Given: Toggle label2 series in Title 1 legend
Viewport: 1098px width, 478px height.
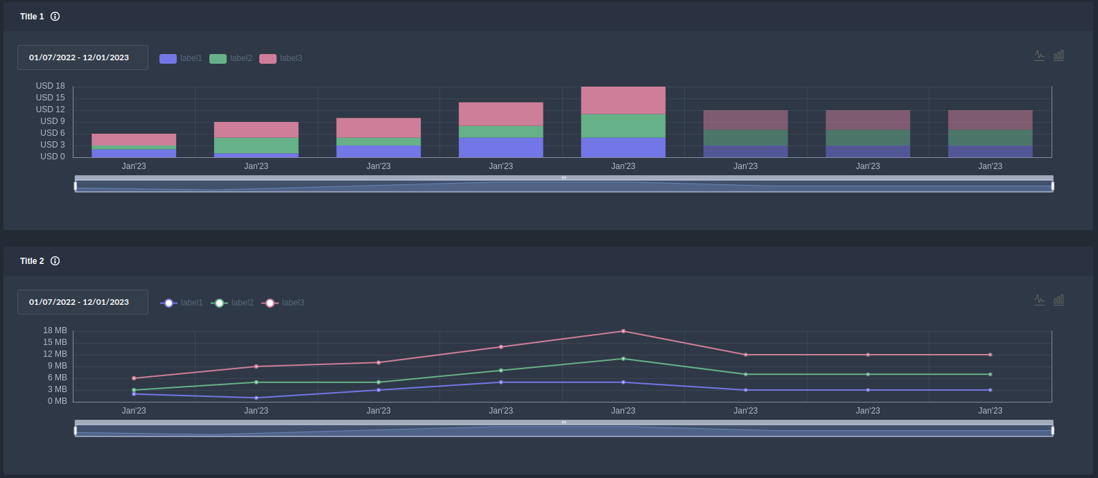Looking at the screenshot, I should (x=231, y=58).
